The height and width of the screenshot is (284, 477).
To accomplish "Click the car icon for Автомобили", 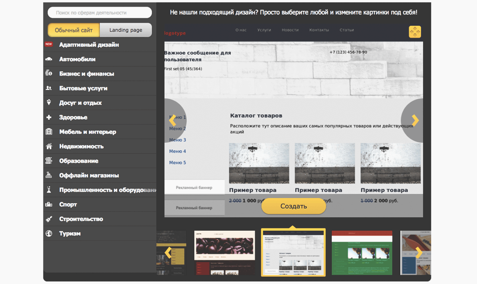I will click(49, 59).
